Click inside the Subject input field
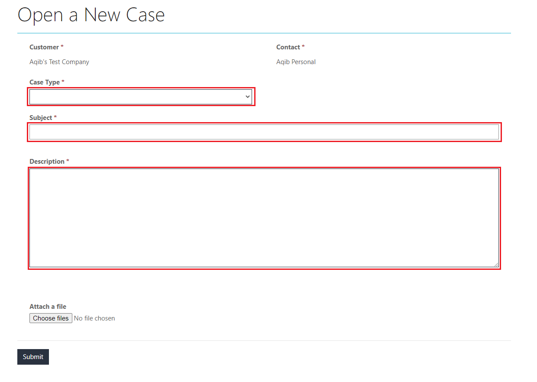This screenshot has height=382, width=537. pyautogui.click(x=264, y=132)
